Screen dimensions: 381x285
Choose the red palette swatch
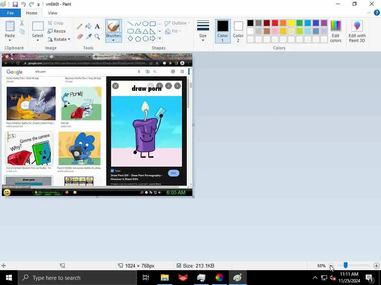pyautogui.click(x=275, y=23)
